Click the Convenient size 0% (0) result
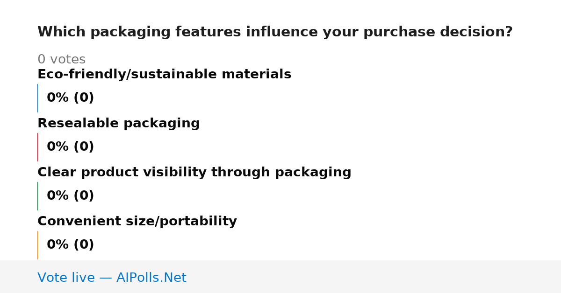Viewport: 561px width, 293px height. pyautogui.click(x=70, y=245)
